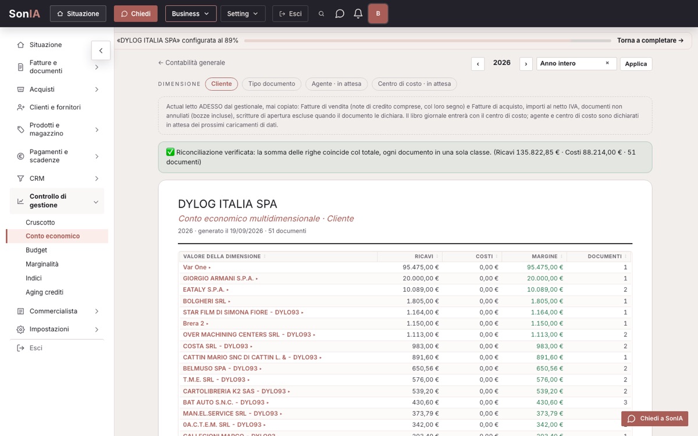Click the Anno intero period field
The height and width of the screenshot is (436, 698).
[576, 63]
